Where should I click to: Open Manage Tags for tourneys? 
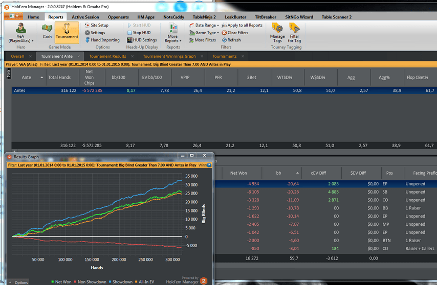[277, 33]
